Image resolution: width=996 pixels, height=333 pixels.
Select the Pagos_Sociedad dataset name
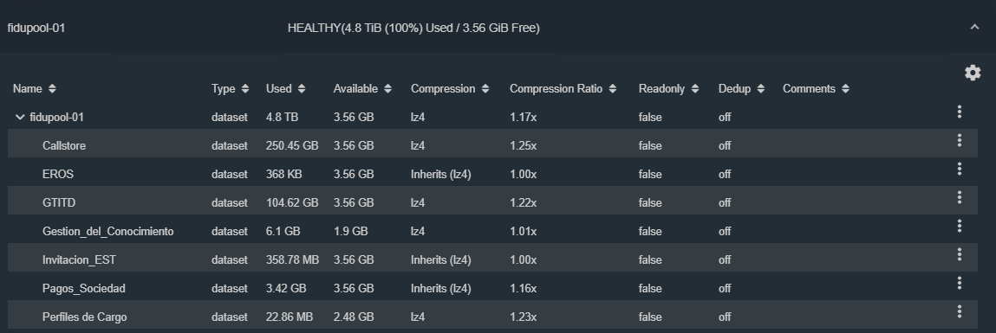point(84,289)
